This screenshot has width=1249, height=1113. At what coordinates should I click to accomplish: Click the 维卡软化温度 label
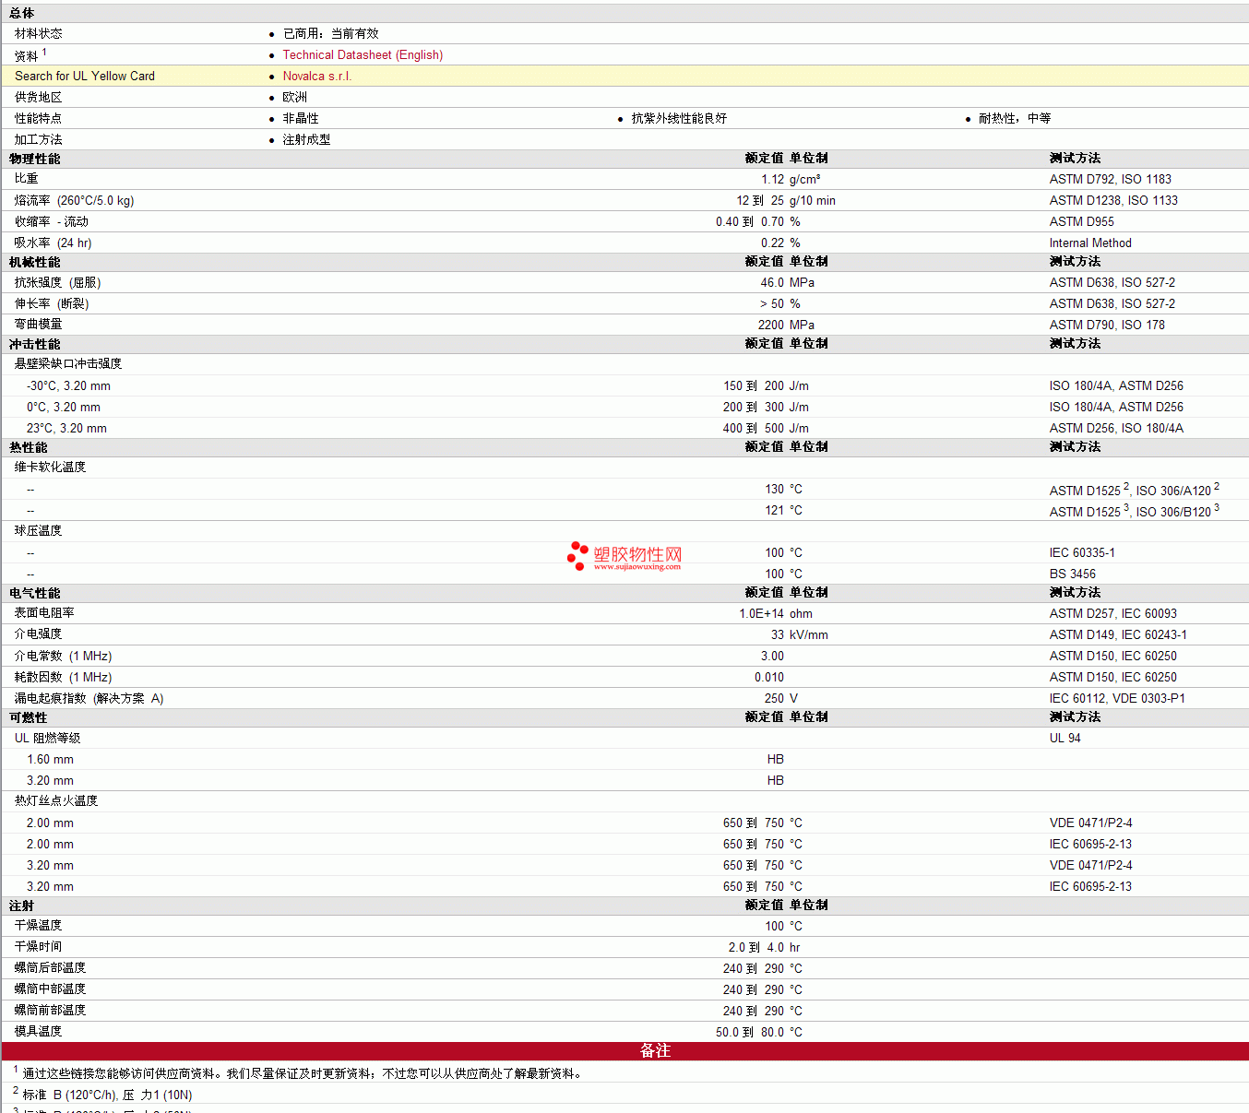[50, 467]
